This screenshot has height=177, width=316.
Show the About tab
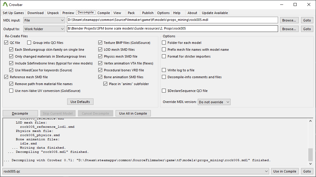pos(192,13)
